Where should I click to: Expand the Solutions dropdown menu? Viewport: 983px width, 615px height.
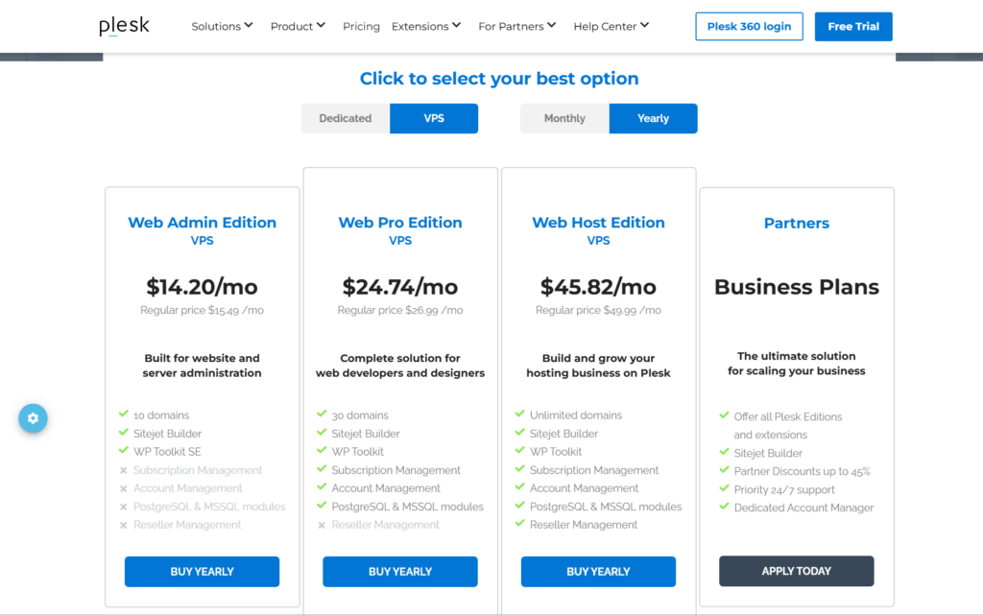tap(222, 26)
